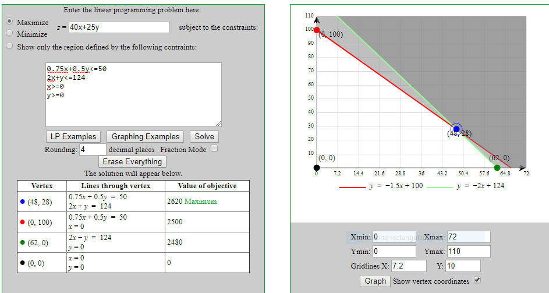Click the objective function z input field

pos(118,27)
